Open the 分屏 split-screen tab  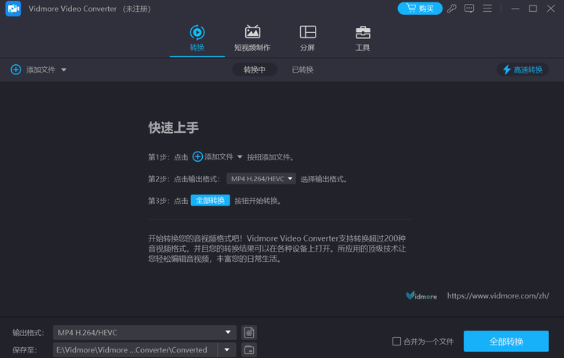coord(308,38)
